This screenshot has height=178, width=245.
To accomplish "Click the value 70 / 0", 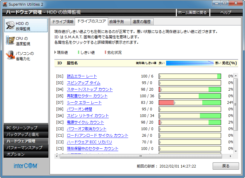I will [x=147, y=142].
